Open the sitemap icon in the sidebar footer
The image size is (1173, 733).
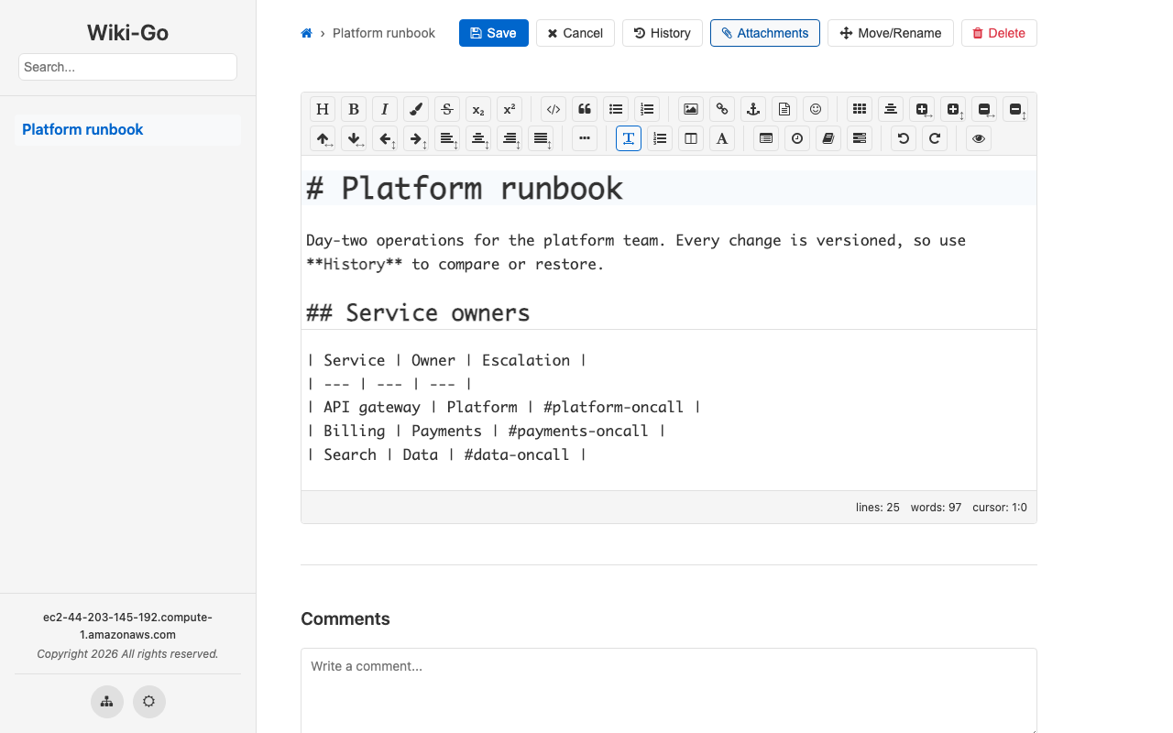pyautogui.click(x=107, y=702)
